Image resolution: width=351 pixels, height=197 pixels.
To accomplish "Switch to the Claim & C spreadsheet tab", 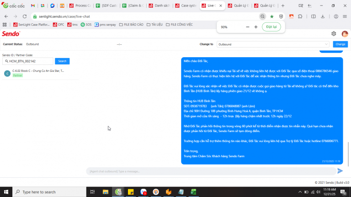I will [133, 5].
